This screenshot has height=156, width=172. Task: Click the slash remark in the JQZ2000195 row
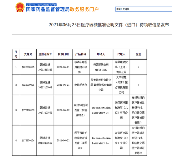coord(138,67)
